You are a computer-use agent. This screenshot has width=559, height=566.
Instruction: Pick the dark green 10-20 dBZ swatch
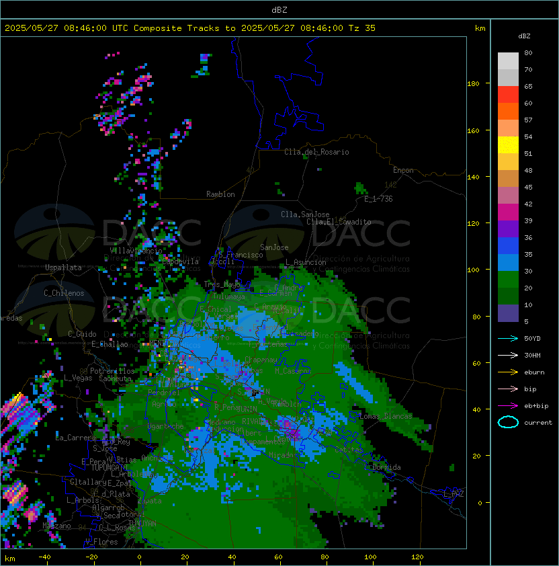click(x=508, y=296)
